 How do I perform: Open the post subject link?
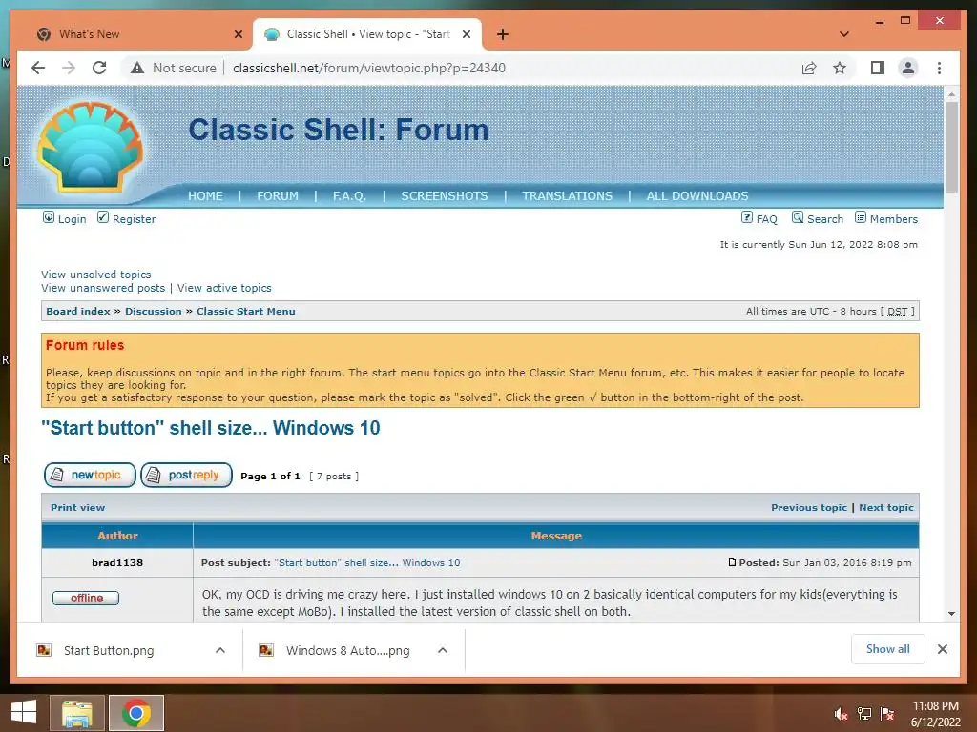coord(367,562)
